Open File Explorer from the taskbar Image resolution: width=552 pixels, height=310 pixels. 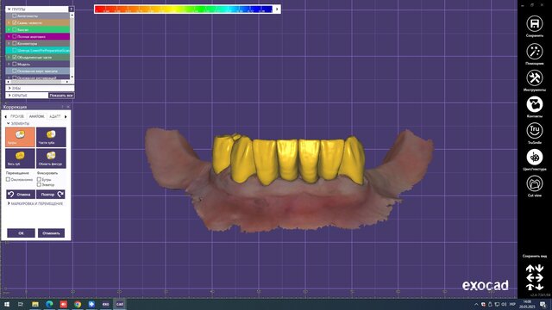pos(35,304)
